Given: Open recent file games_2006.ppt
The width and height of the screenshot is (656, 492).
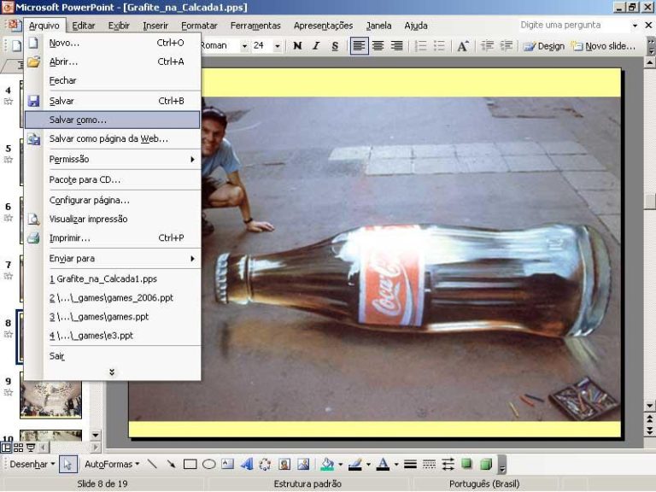Looking at the screenshot, I should pyautogui.click(x=112, y=298).
